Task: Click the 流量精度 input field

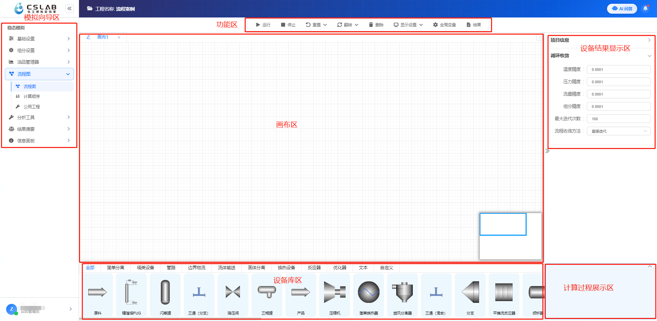Action: pos(619,94)
